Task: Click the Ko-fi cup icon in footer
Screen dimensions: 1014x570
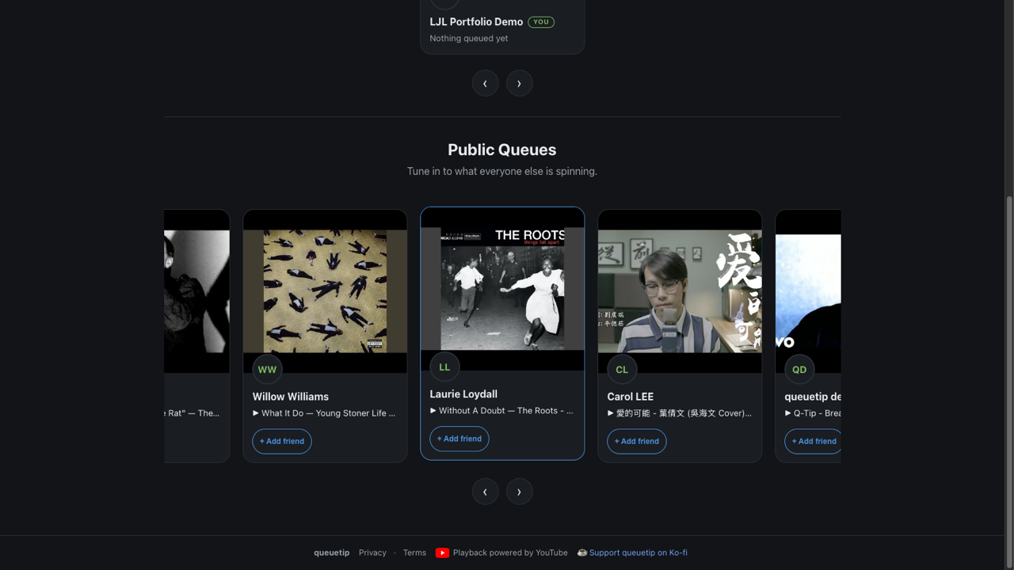Action: tap(582, 553)
